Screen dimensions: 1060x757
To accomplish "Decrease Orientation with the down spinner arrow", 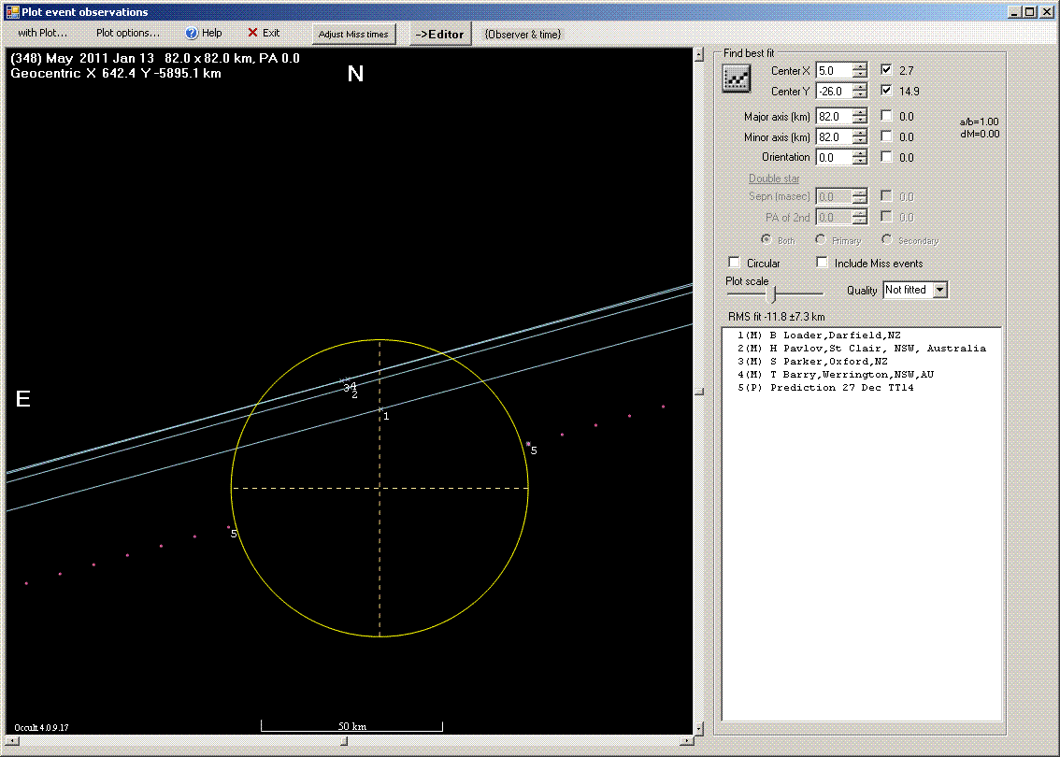I will (x=859, y=161).
